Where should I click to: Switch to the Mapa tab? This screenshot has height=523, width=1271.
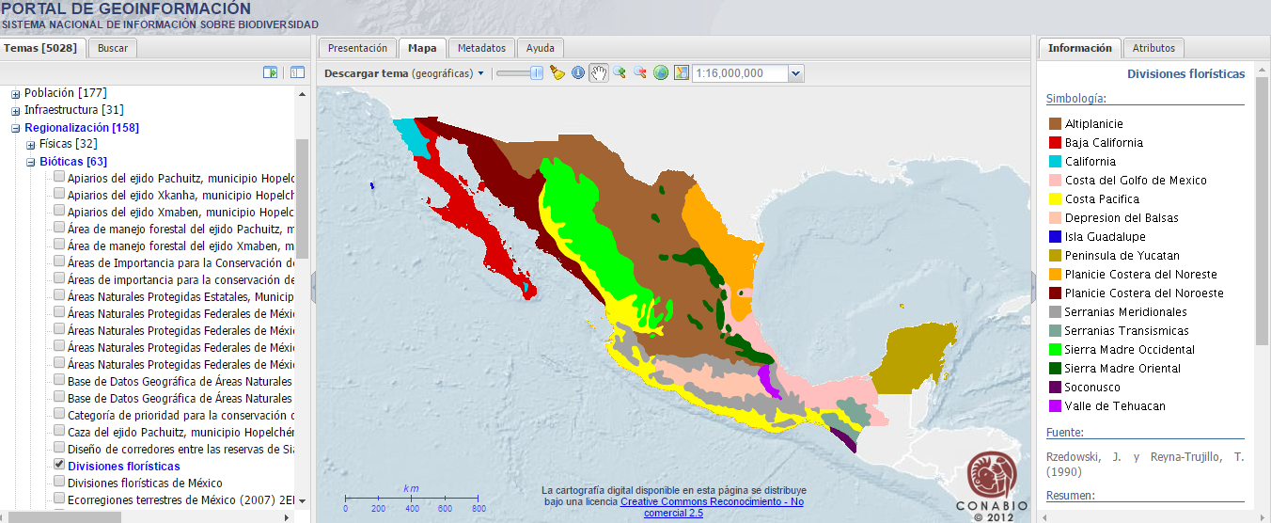click(422, 48)
